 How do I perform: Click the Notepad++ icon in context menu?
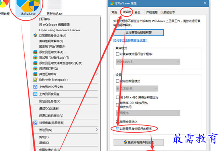(35, 80)
